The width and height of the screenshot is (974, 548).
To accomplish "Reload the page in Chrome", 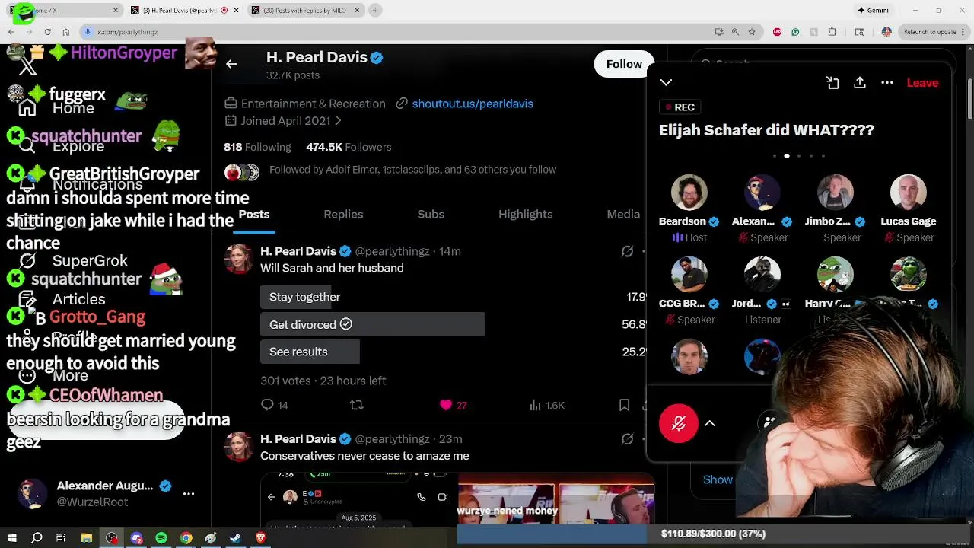I will (47, 32).
